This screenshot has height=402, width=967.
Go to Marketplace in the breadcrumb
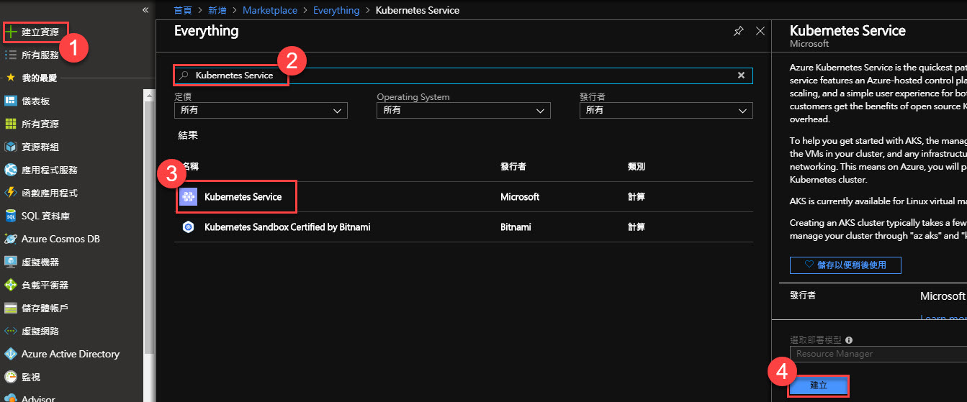click(269, 10)
